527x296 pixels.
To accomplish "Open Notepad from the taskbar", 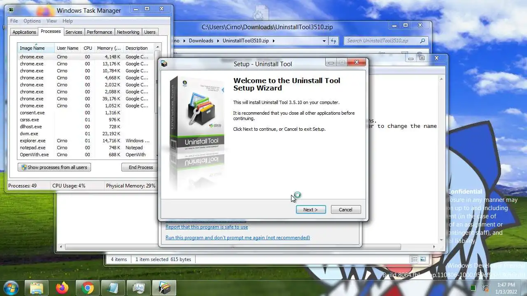I will click(x=113, y=288).
